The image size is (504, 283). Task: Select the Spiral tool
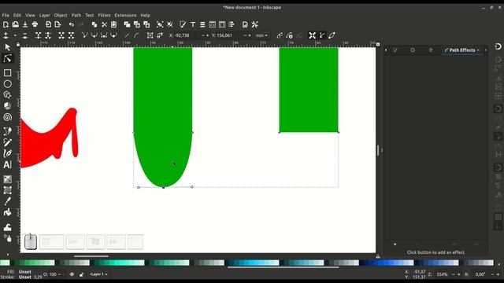pos(7,117)
